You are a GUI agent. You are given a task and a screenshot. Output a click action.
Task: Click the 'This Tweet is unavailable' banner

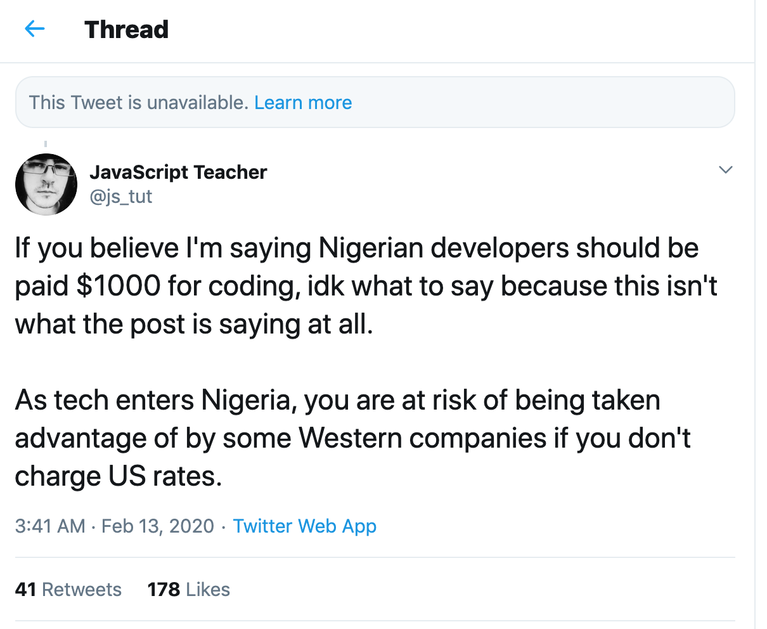tap(139, 103)
